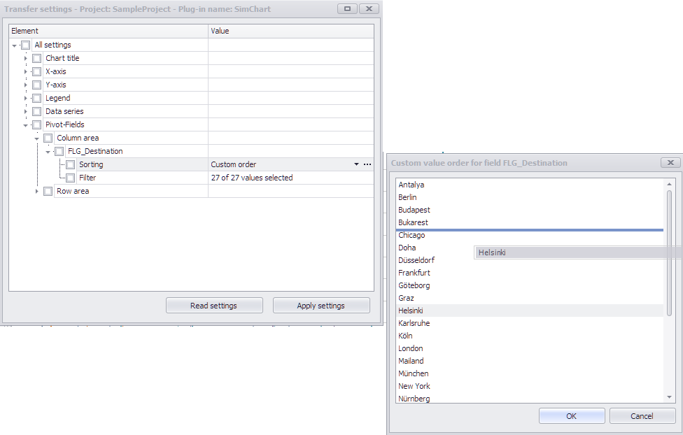
Task: Click the Element column header
Action: (x=108, y=31)
